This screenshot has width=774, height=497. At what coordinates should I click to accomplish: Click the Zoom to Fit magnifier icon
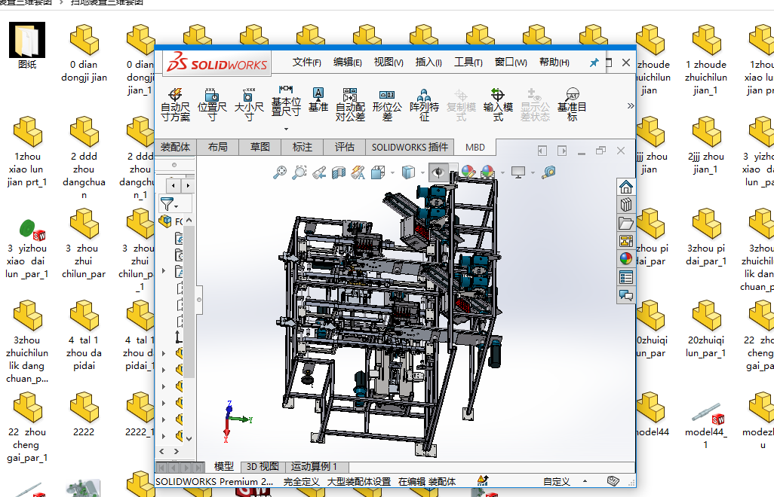pyautogui.click(x=280, y=172)
